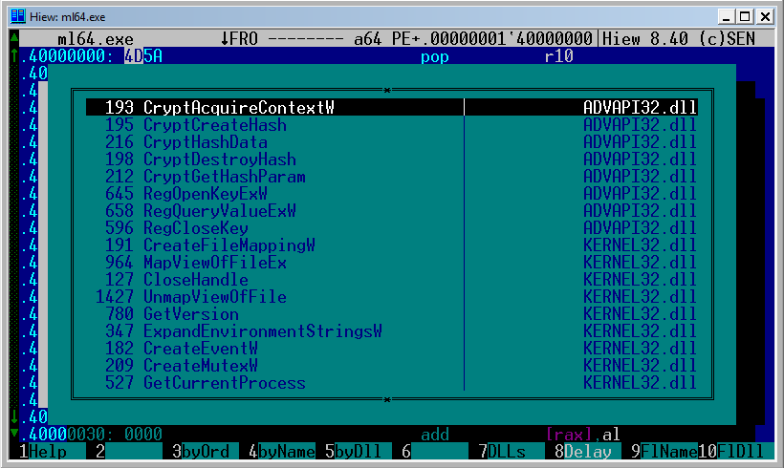The image size is (784, 468).
Task: Sort imports with the byOrd key
Action: coord(205,452)
